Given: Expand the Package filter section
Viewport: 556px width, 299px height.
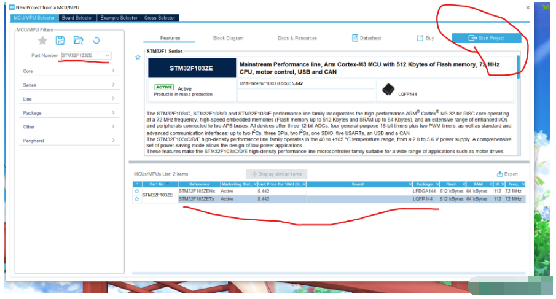Looking at the screenshot, I should click(69, 112).
